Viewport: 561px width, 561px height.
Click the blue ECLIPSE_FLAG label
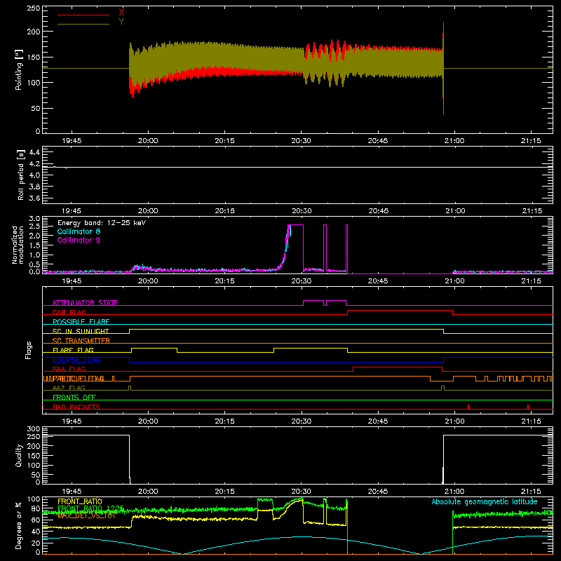click(76, 360)
